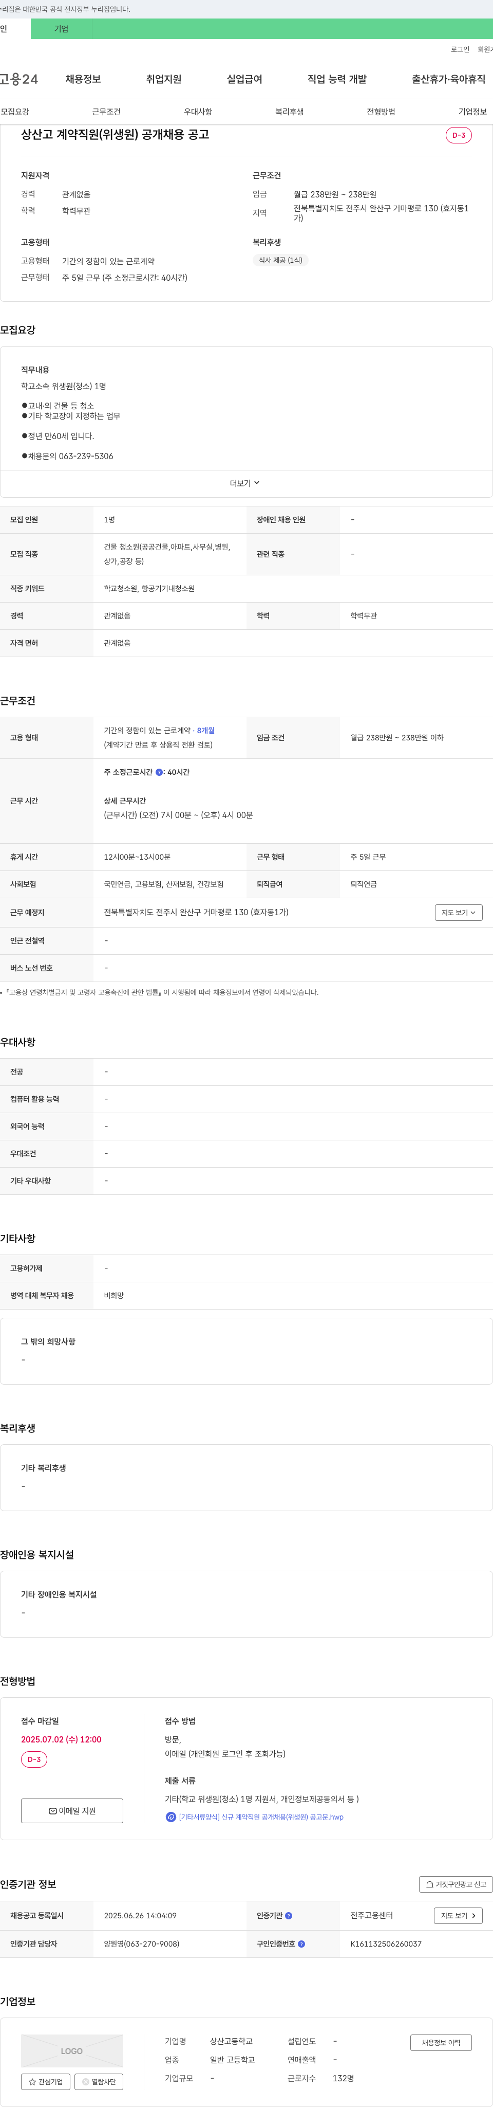The height and width of the screenshot is (2107, 493).
Task: Click the 퇴직연금 cell value
Action: 364,884
